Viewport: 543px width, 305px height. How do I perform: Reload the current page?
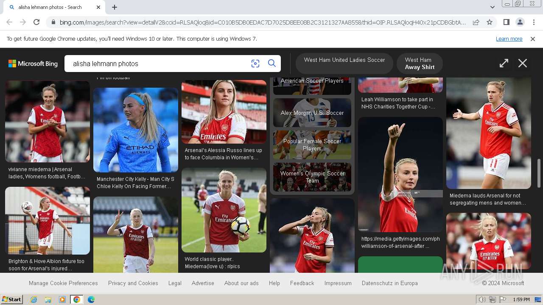click(36, 22)
